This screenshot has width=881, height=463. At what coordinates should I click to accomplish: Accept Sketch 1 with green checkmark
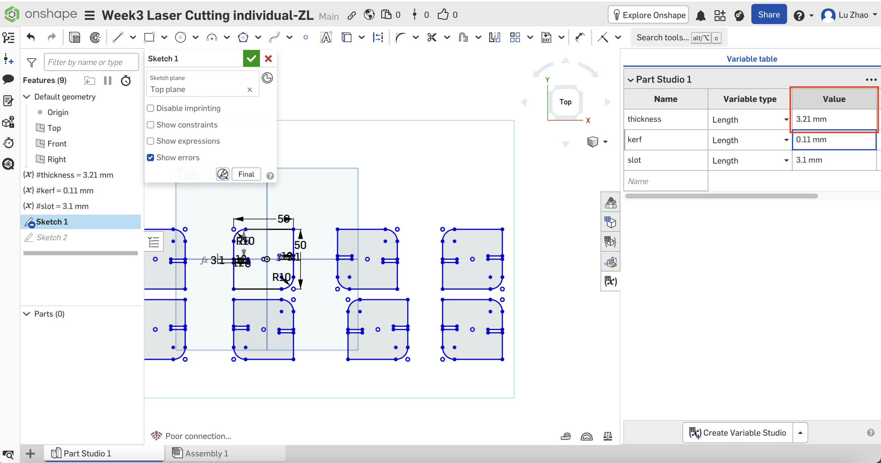coord(251,59)
